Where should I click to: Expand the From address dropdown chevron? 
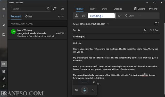108,24
